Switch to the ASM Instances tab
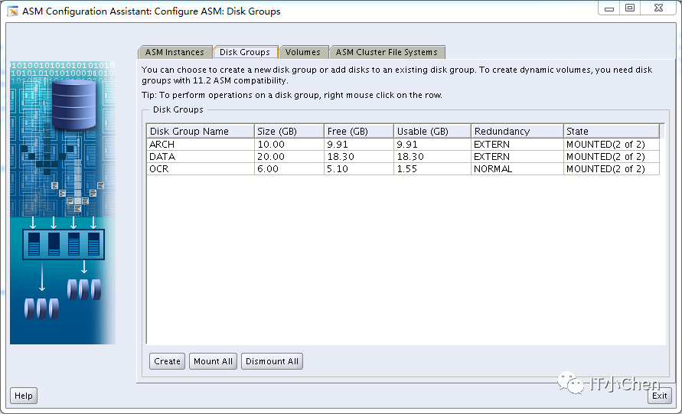 click(175, 52)
